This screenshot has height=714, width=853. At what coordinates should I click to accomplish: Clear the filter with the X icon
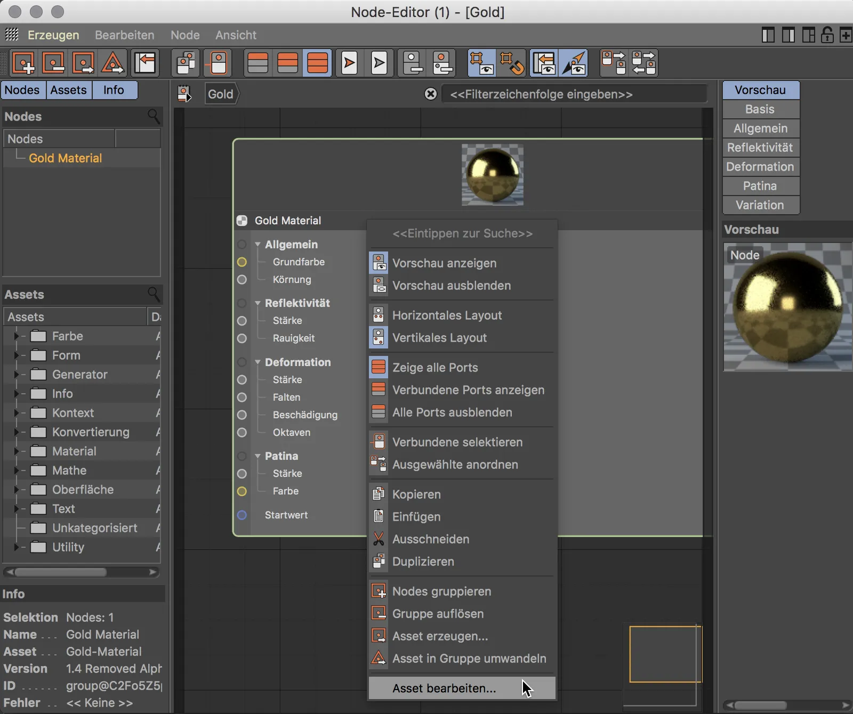tap(430, 94)
